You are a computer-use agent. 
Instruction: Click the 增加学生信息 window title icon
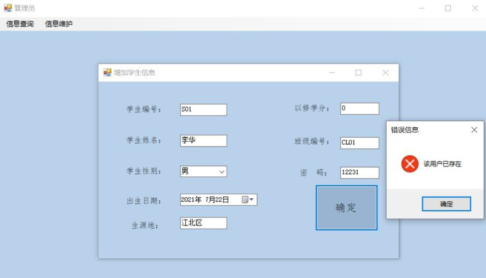tap(107, 73)
